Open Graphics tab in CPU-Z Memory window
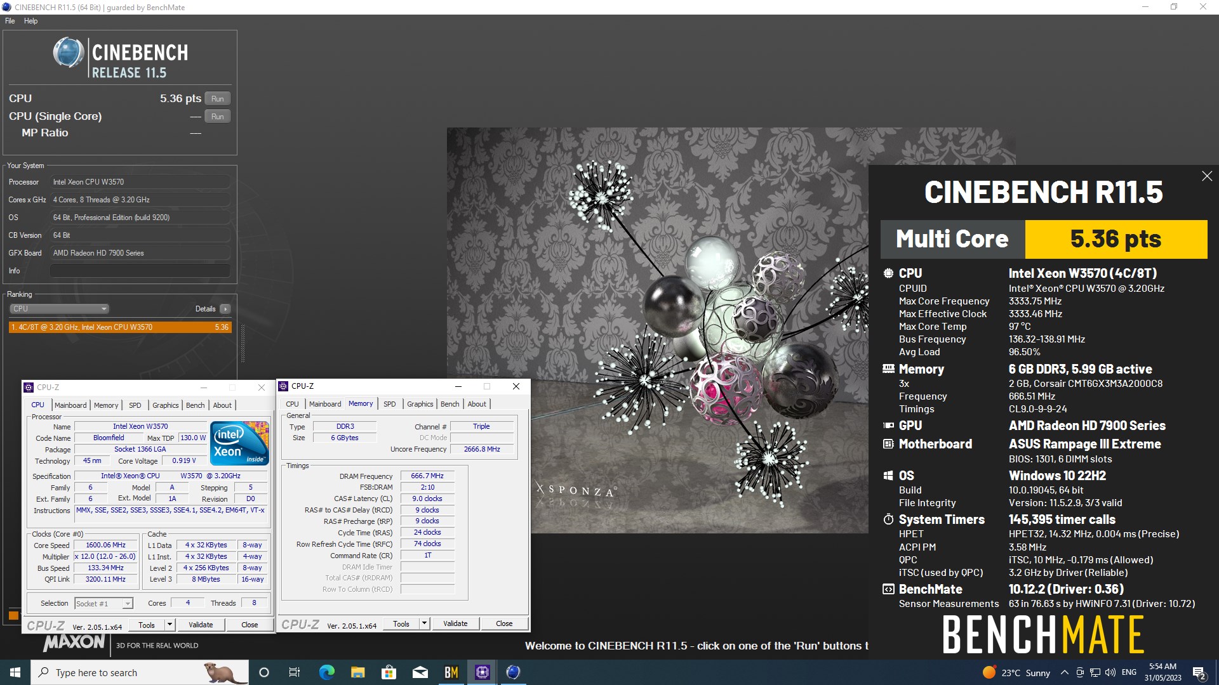1219x685 pixels. [420, 404]
